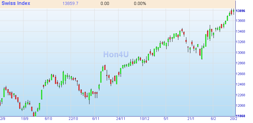Select the 11868 bottom price label

pos(240,116)
